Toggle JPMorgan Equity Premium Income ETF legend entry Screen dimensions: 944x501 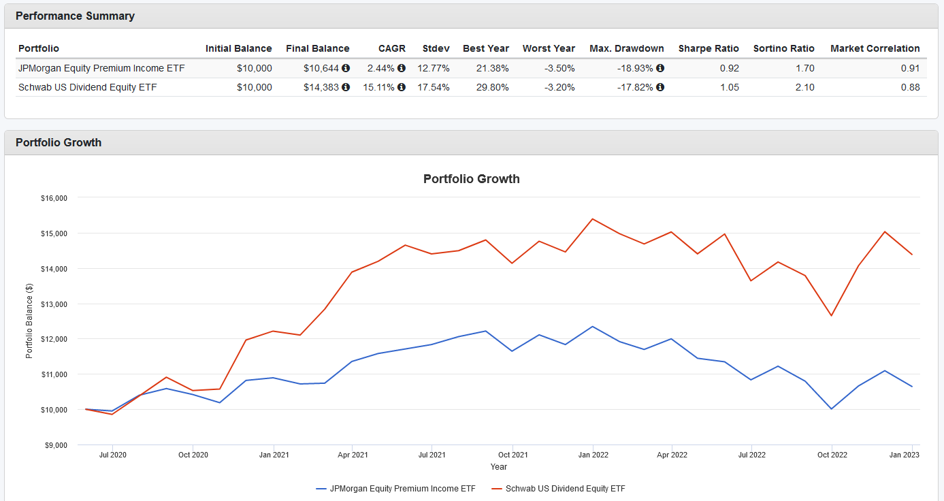click(395, 488)
